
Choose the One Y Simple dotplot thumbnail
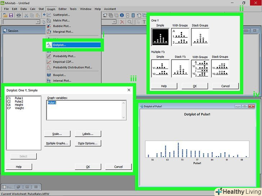(x=160, y=37)
